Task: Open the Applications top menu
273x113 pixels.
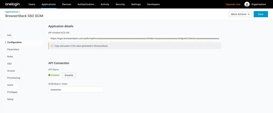Action: 49,4
